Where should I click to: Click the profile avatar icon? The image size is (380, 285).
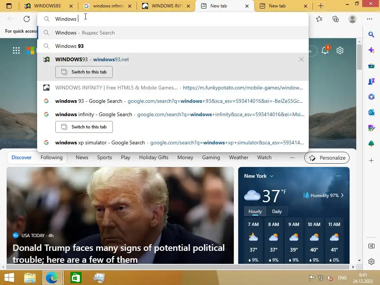click(353, 19)
